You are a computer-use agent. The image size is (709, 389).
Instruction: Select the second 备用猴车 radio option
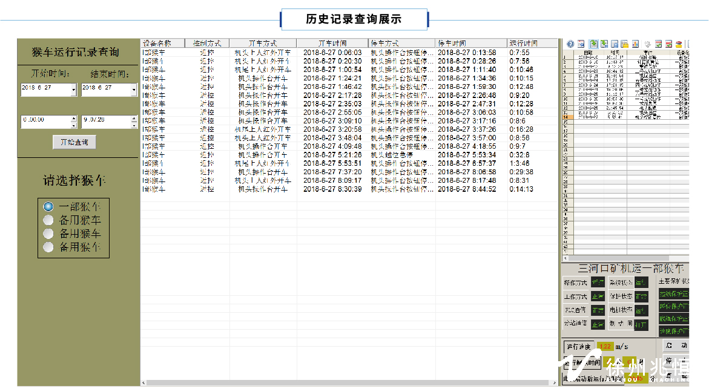48,234
